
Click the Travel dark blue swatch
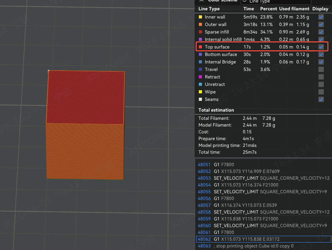click(x=200, y=70)
